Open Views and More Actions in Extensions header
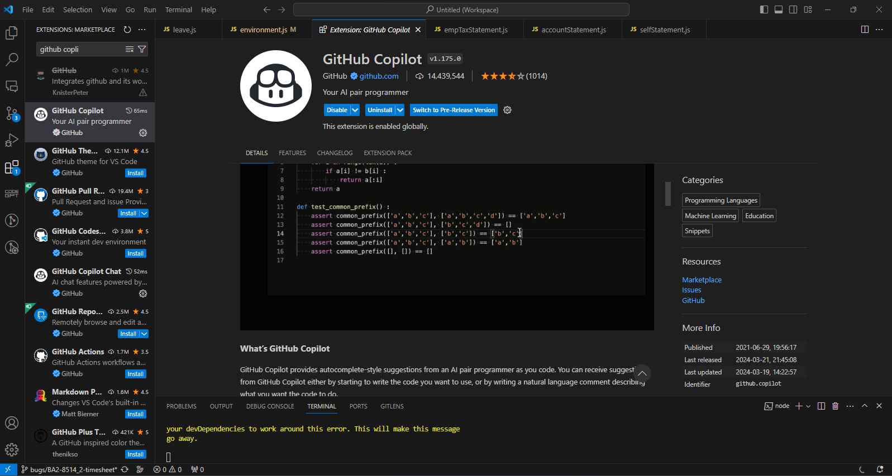 142,30
